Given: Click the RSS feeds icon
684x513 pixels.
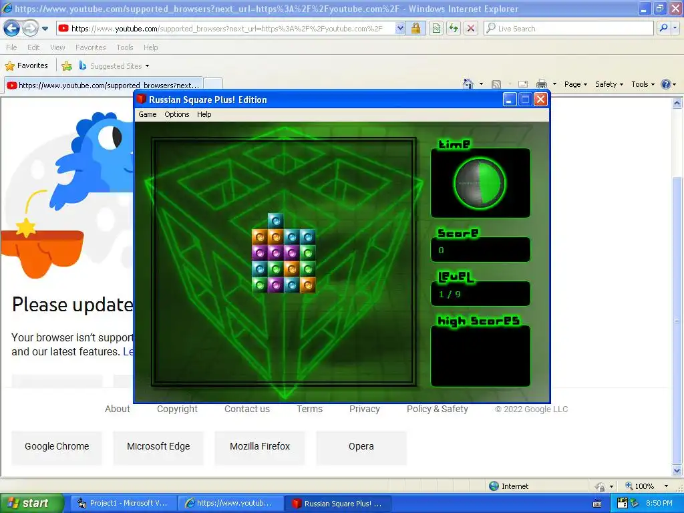Looking at the screenshot, I should coord(496,85).
